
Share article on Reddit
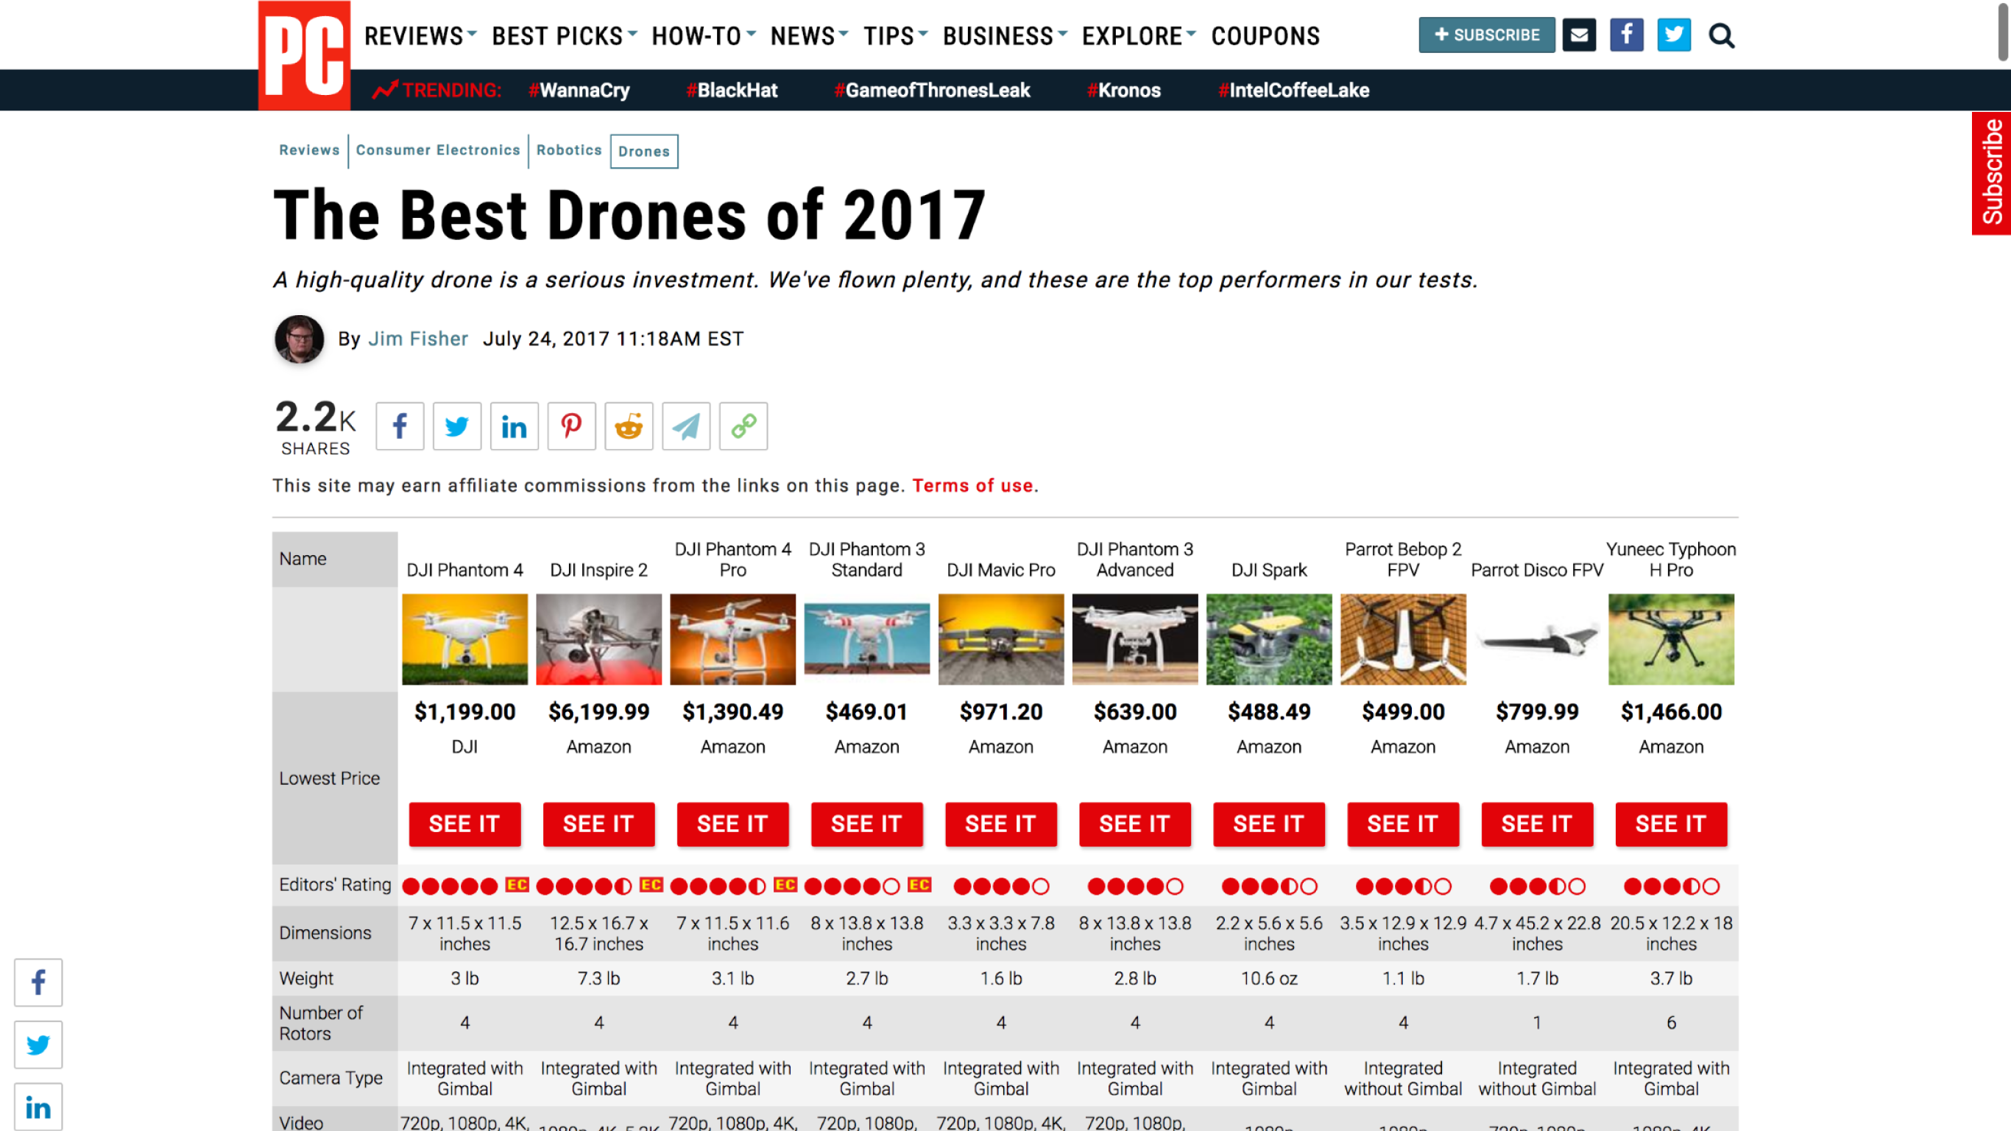pos(629,426)
